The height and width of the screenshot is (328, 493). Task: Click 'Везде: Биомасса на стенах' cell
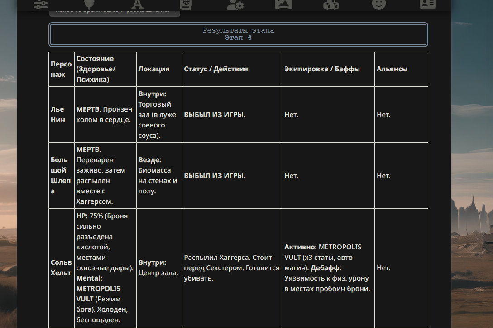159,175
